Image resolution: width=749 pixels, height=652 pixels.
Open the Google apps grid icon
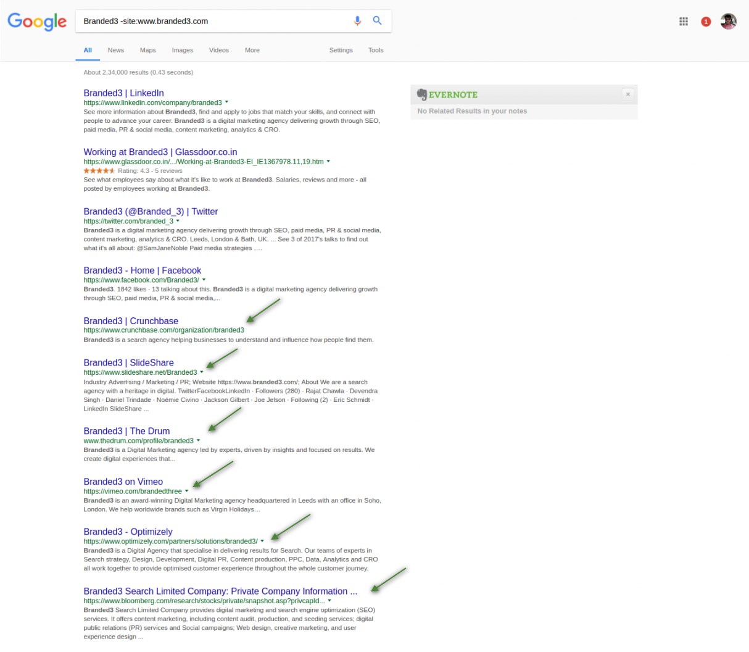coord(684,20)
